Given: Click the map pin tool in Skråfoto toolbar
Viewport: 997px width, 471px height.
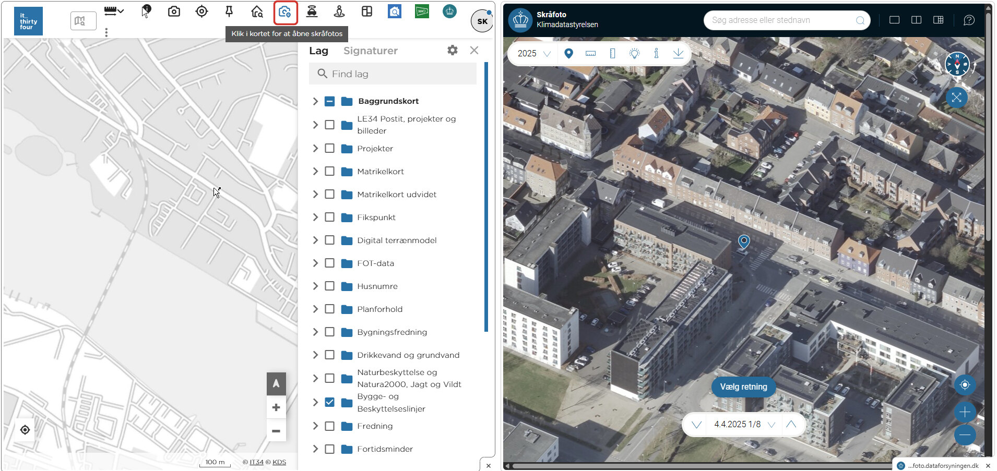Looking at the screenshot, I should pos(569,53).
